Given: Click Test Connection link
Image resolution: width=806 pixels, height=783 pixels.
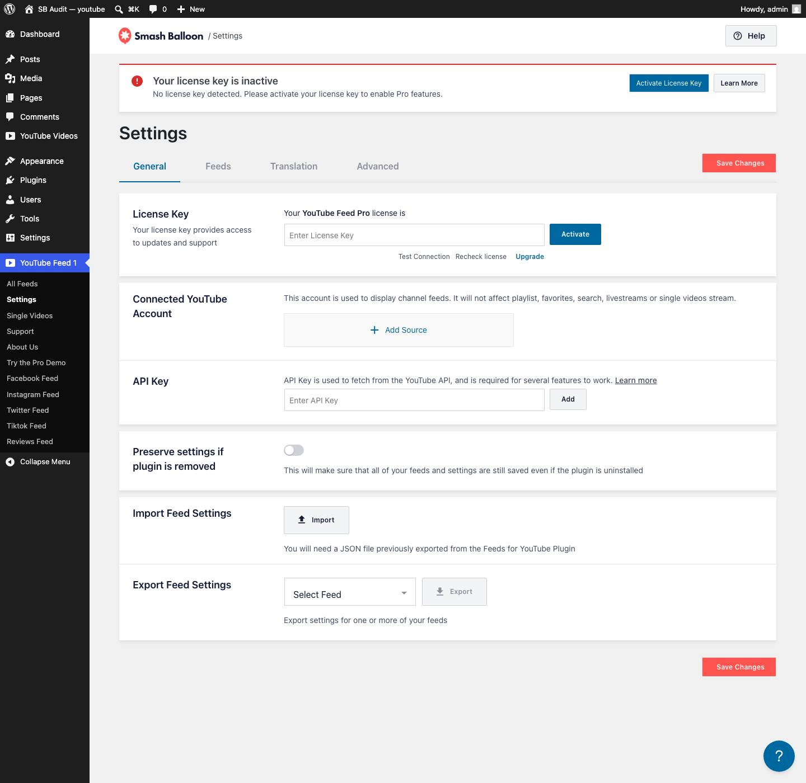Looking at the screenshot, I should (424, 257).
